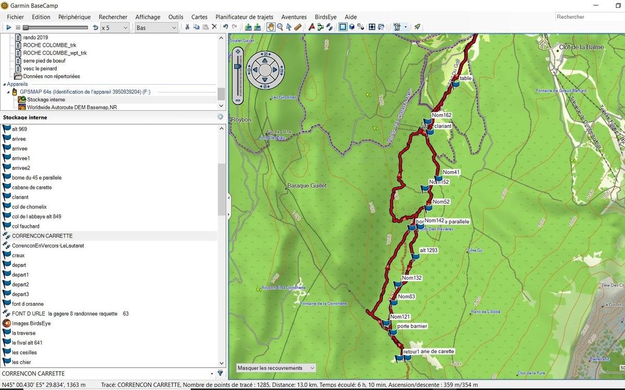This screenshot has height=390, width=625.
Task: Pan the map north with up arrow
Action: pos(265,60)
